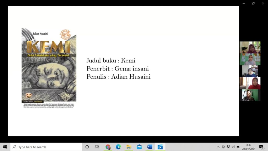The height and width of the screenshot is (151, 268).
Task: Restore down the video window
Action: [253, 3]
